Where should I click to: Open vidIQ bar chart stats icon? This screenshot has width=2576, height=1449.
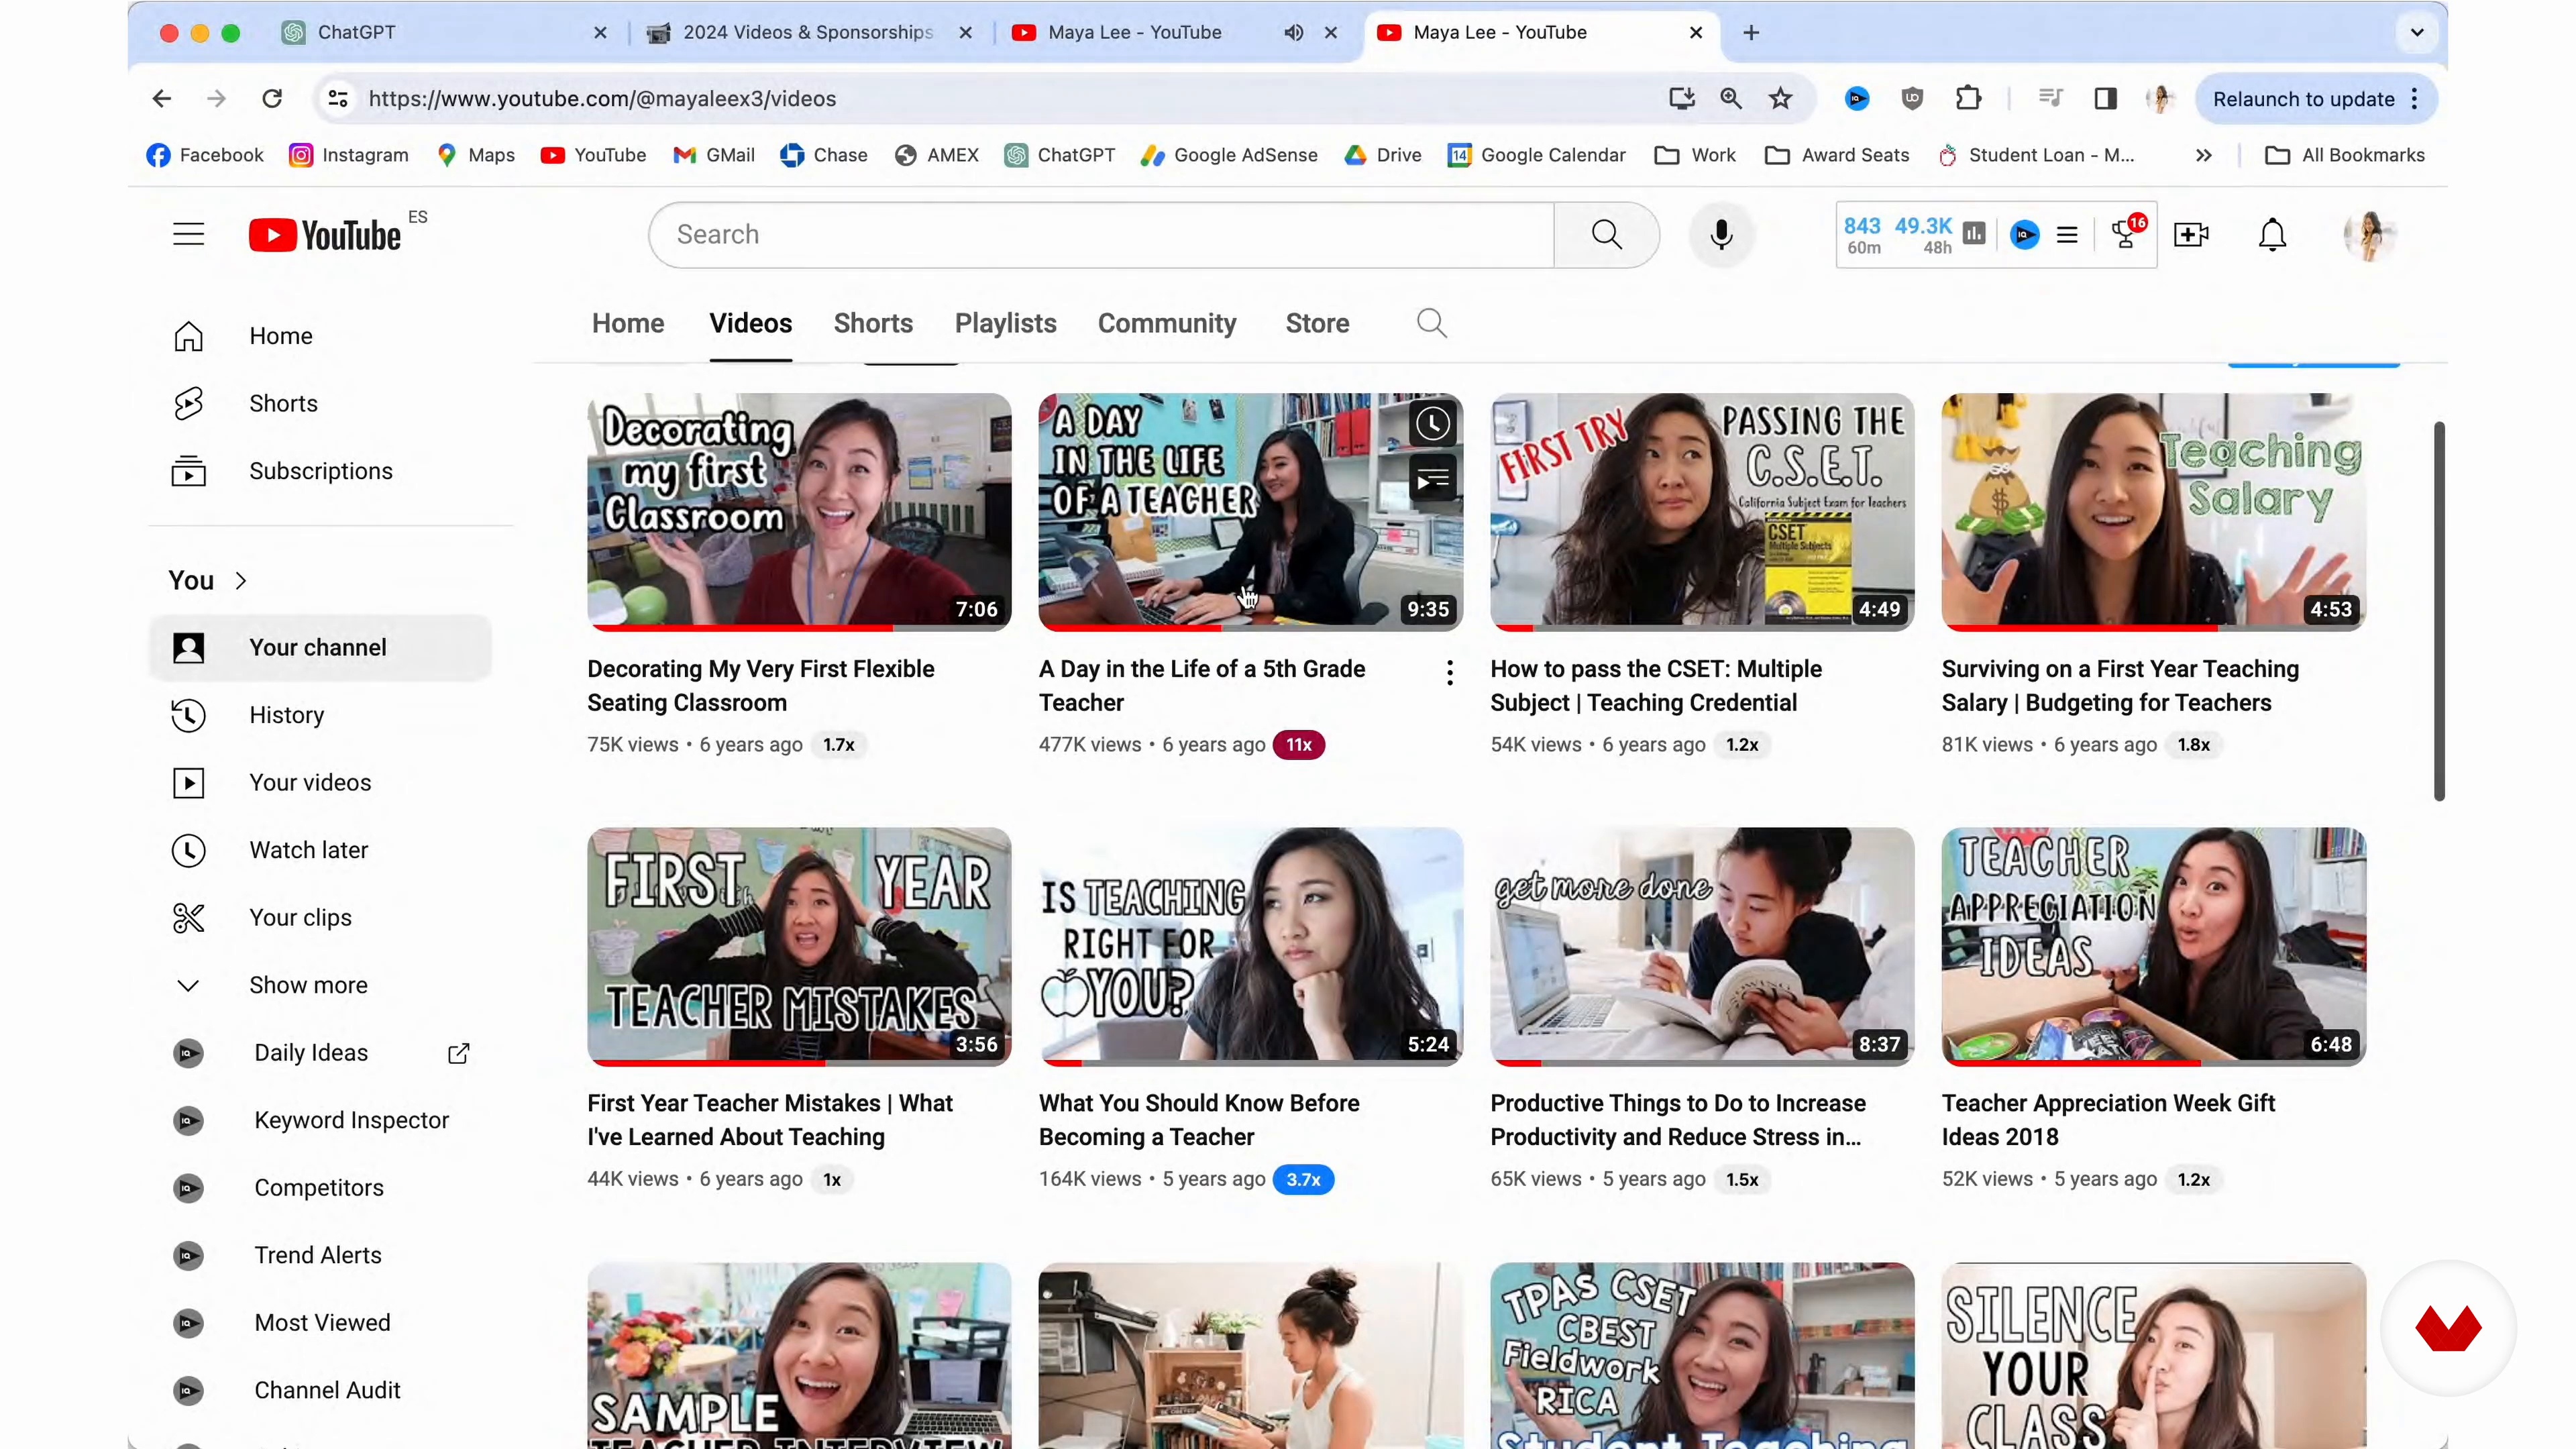pos(1974,234)
